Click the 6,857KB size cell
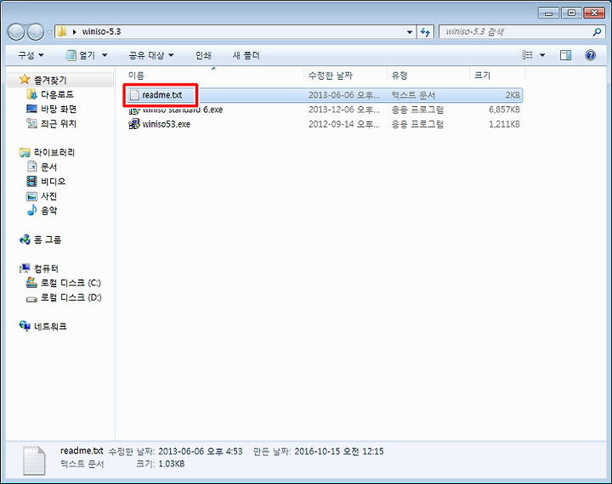The image size is (612, 484). (x=504, y=110)
